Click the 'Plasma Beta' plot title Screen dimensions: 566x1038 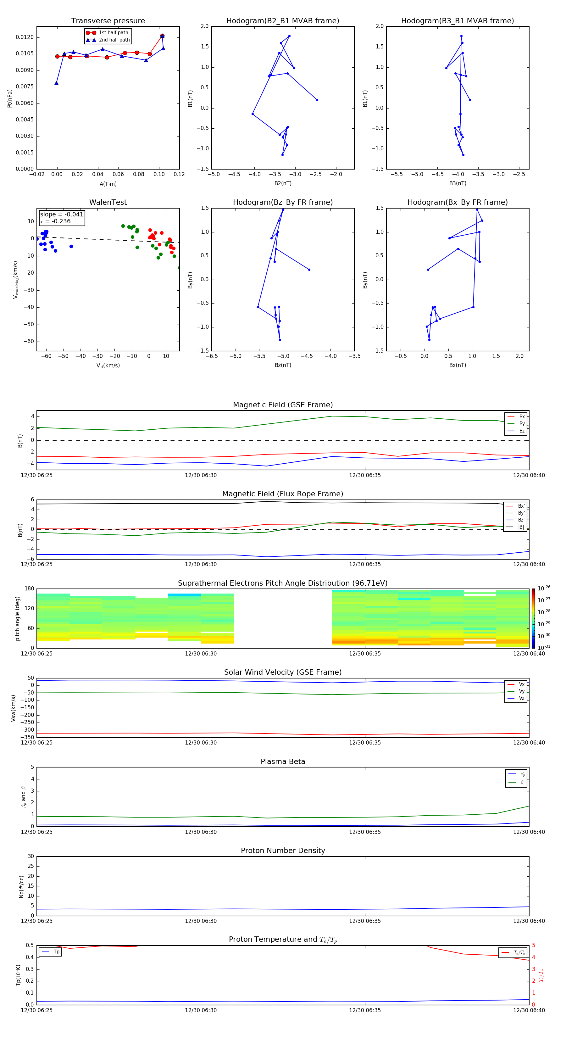(x=283, y=762)
